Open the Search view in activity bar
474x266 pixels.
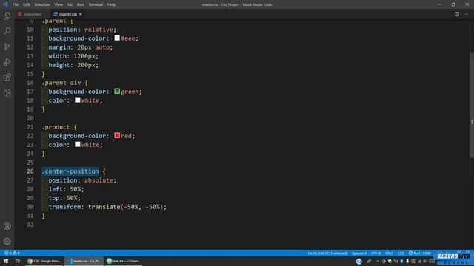pos(7,31)
